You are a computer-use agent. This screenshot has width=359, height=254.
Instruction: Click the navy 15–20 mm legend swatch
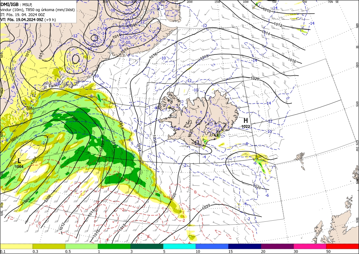pos(245,246)
